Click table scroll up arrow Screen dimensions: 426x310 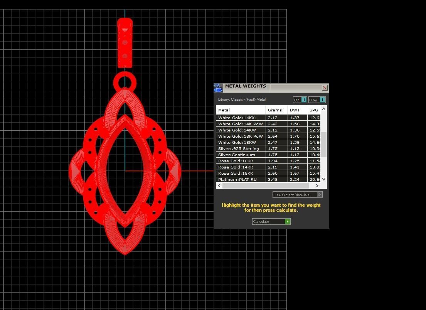pyautogui.click(x=323, y=109)
